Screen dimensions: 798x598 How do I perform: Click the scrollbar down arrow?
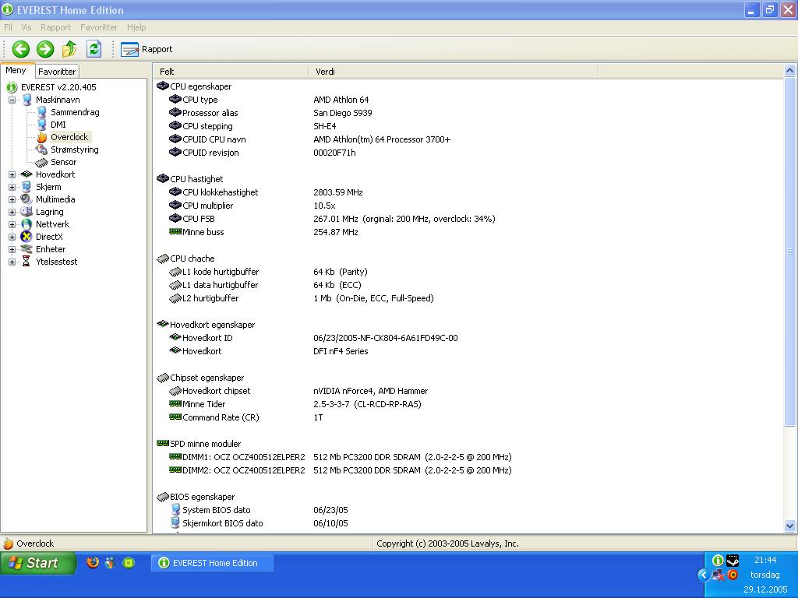click(790, 526)
